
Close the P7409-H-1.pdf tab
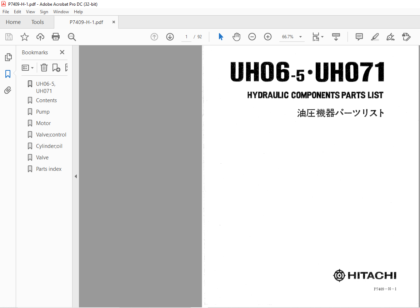pos(114,22)
